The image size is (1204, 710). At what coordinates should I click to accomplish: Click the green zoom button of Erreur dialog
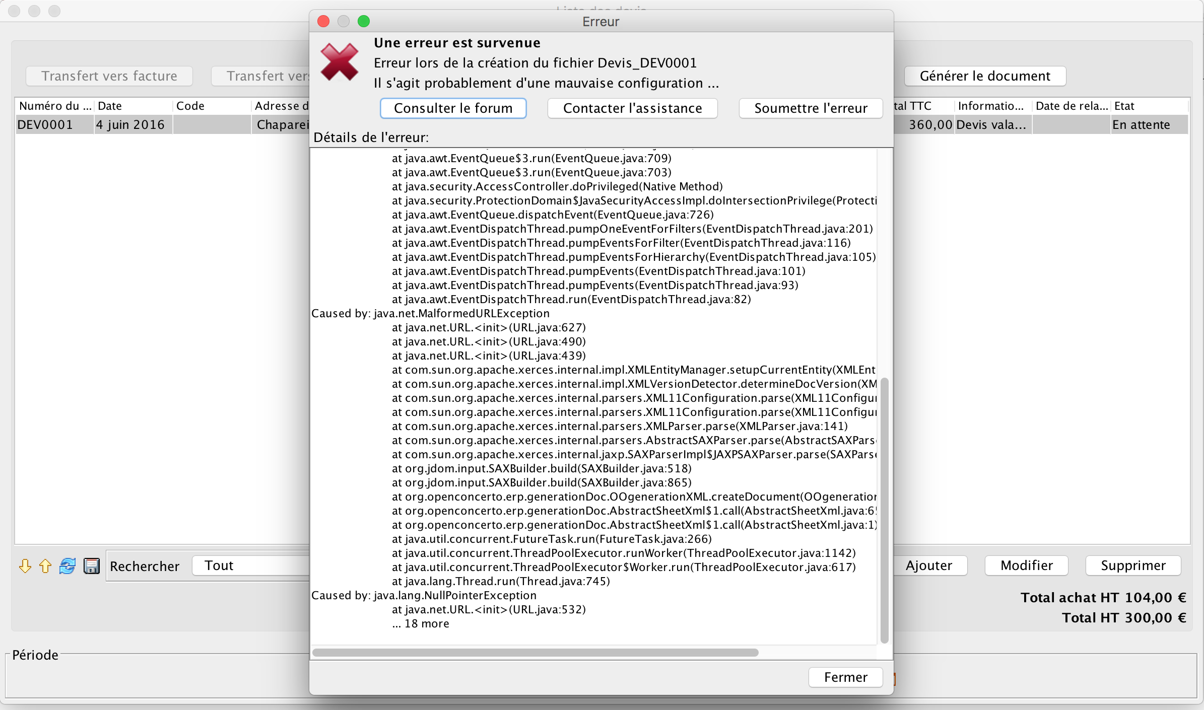(364, 21)
